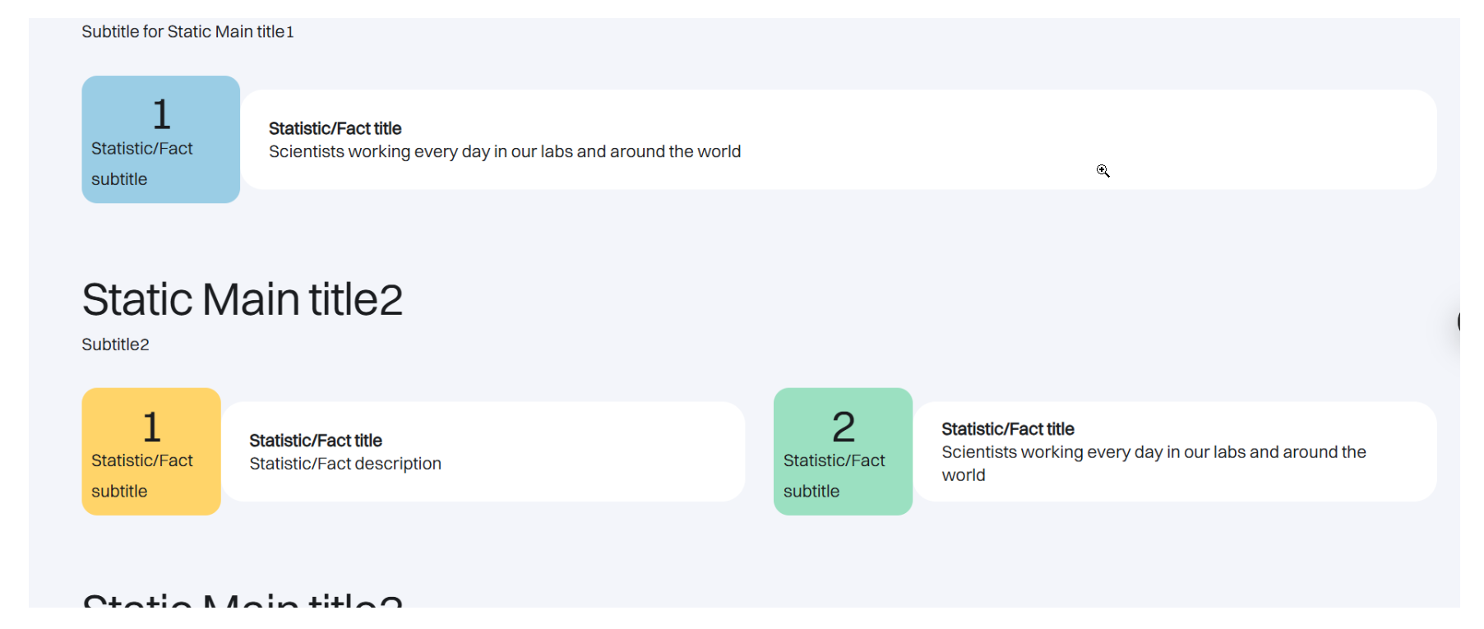This screenshot has width=1484, height=629.
Task: Click the 'Static Main title2' heading
Action: click(243, 299)
